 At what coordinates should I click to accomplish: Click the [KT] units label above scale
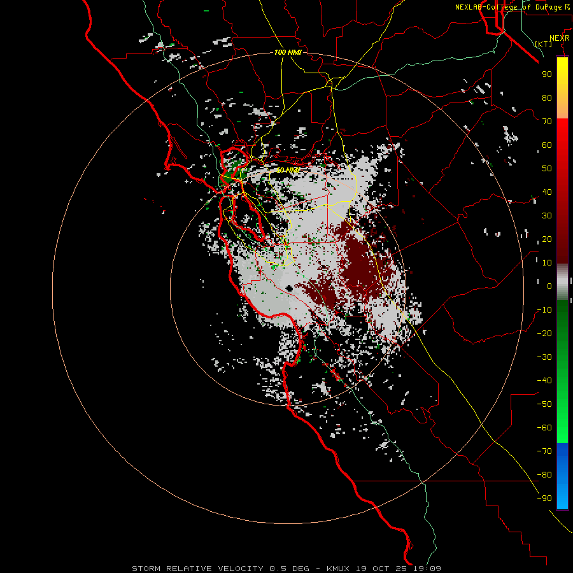[544, 44]
